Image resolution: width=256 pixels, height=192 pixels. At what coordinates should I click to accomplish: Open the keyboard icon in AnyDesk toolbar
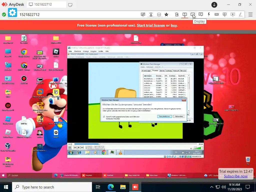(x=217, y=14)
